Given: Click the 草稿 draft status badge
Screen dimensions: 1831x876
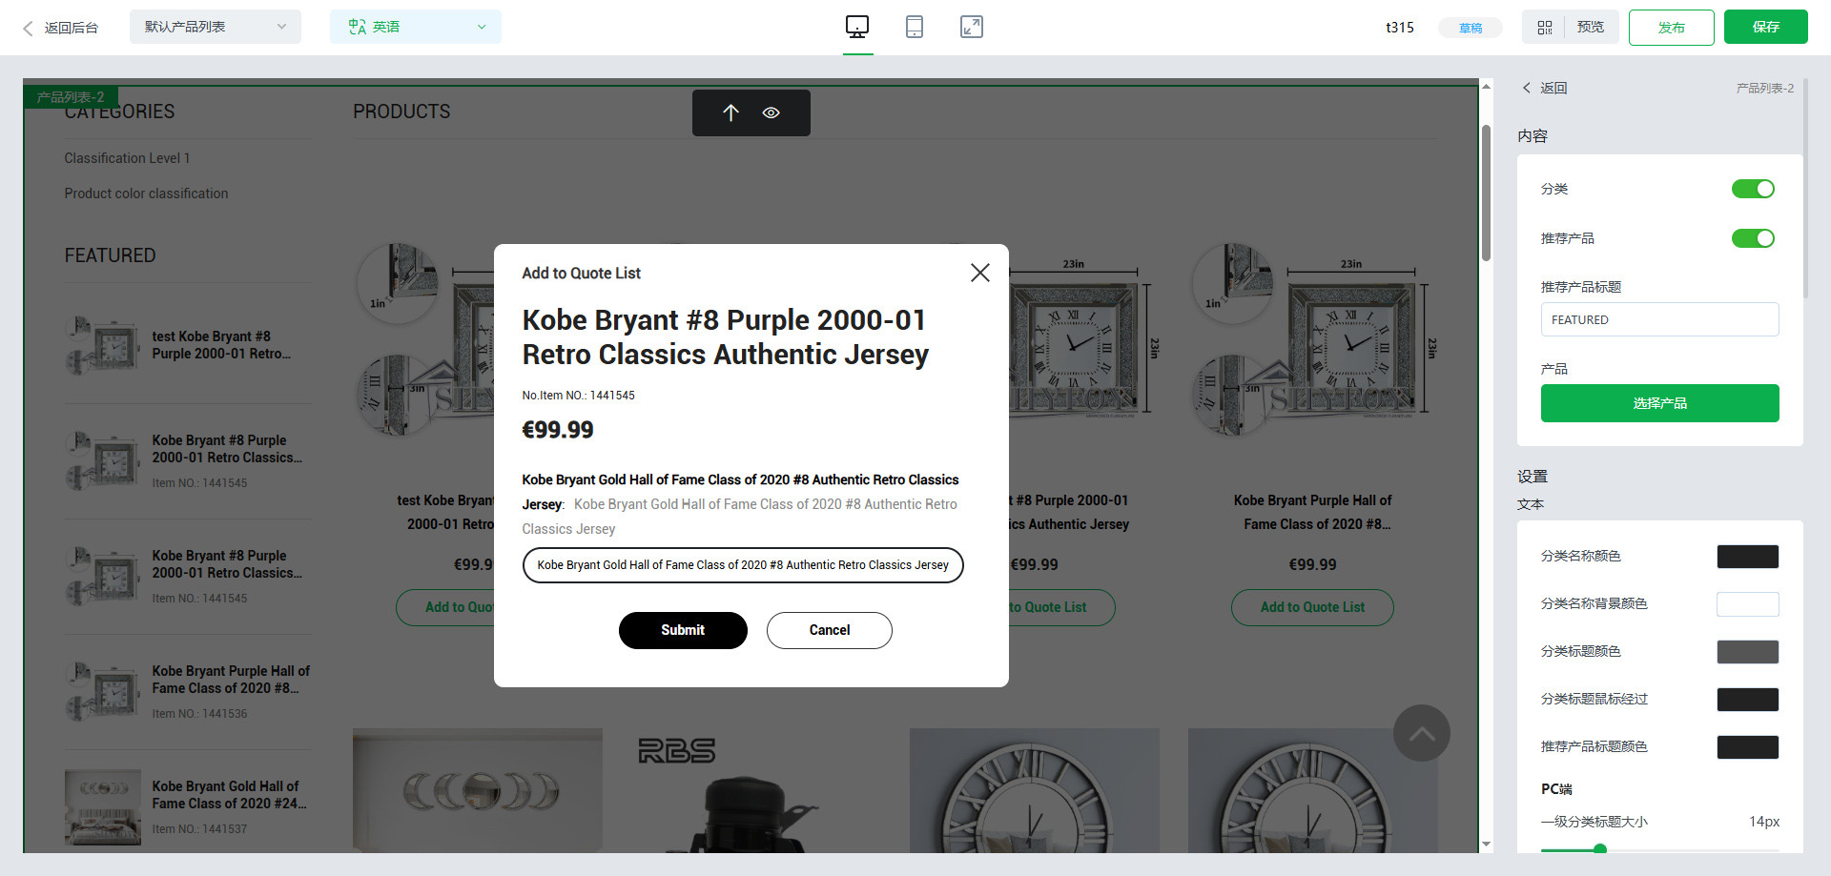Looking at the screenshot, I should tap(1471, 28).
